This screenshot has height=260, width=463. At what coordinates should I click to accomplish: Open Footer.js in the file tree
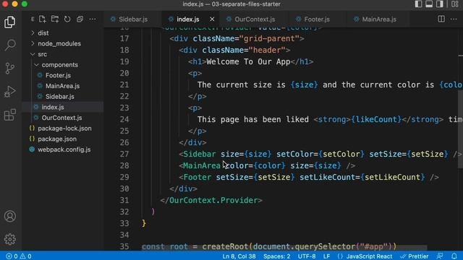click(58, 75)
